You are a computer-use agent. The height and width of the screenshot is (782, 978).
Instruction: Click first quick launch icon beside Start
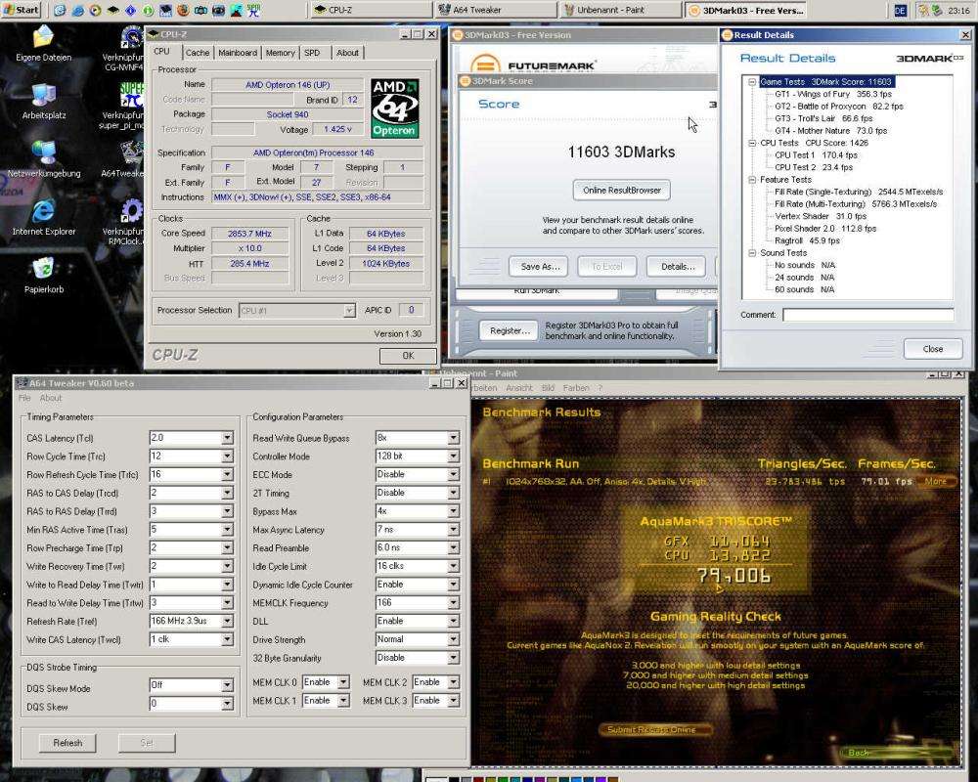60,10
